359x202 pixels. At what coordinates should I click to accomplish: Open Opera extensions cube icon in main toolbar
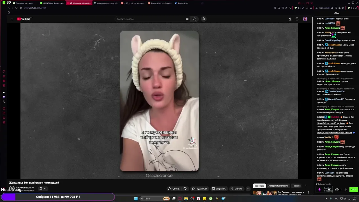click(299, 8)
